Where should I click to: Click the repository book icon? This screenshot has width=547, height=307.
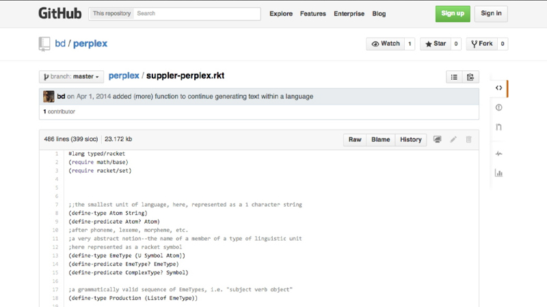click(x=44, y=44)
